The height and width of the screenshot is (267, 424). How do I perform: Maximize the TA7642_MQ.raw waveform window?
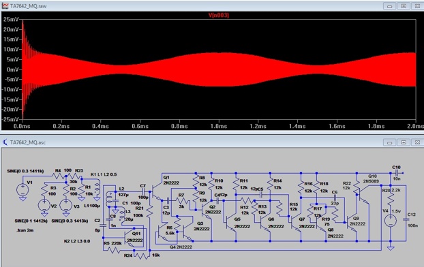pyautogui.click(x=404, y=6)
